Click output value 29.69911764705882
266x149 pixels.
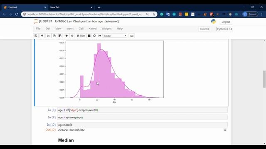click(71, 130)
